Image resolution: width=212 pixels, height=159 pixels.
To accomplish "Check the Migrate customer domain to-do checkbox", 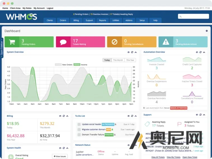I will [x=79, y=129].
